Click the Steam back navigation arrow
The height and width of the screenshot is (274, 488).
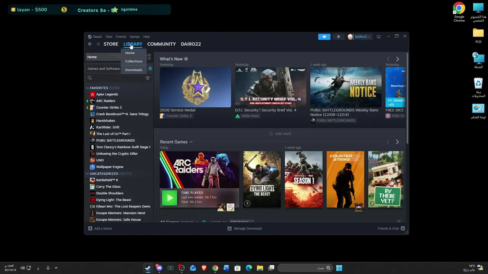[90, 44]
